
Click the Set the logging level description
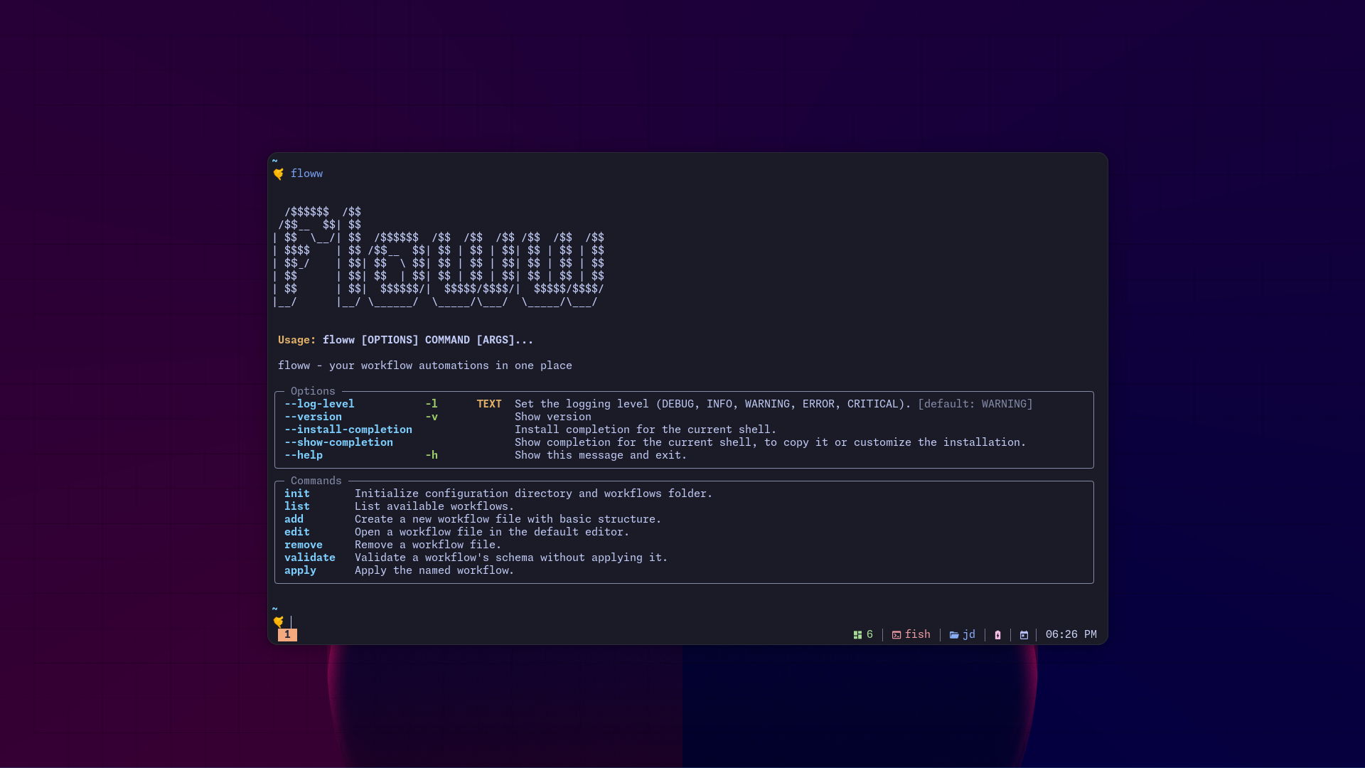713,404
